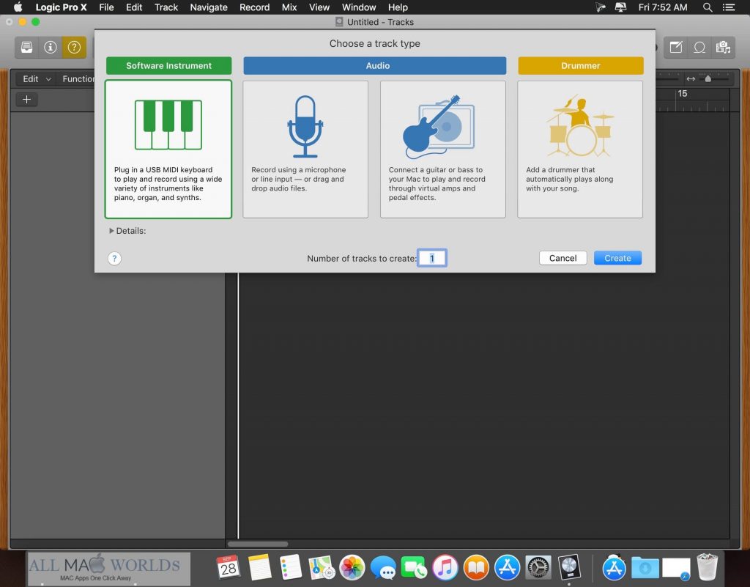
Task: Open the Record menu
Action: pos(254,7)
